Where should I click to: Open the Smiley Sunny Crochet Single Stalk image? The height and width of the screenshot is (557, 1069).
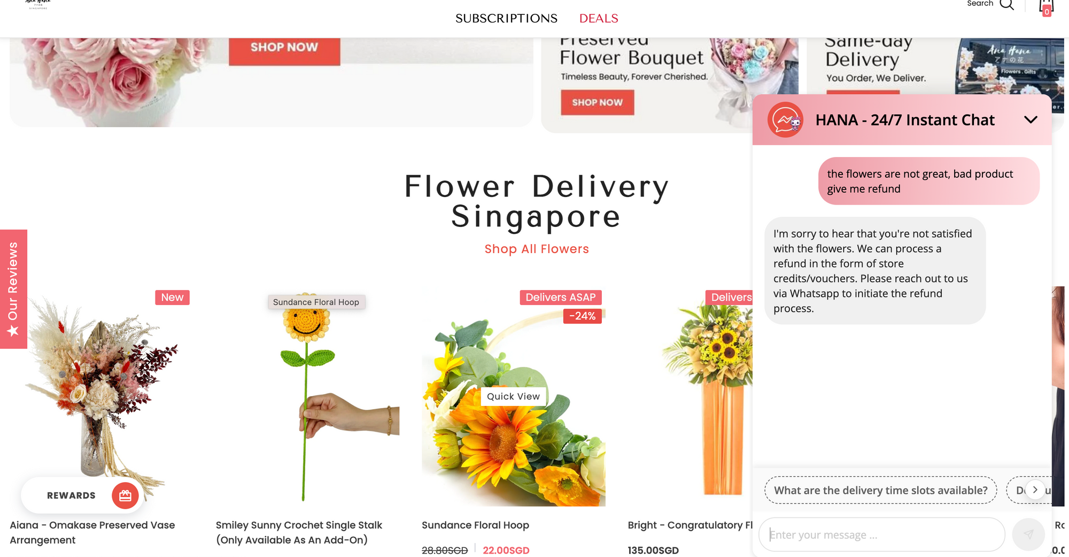(307, 396)
